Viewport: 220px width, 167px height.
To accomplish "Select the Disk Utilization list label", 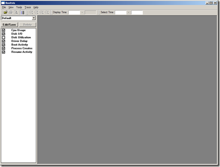I will click(x=21, y=37).
